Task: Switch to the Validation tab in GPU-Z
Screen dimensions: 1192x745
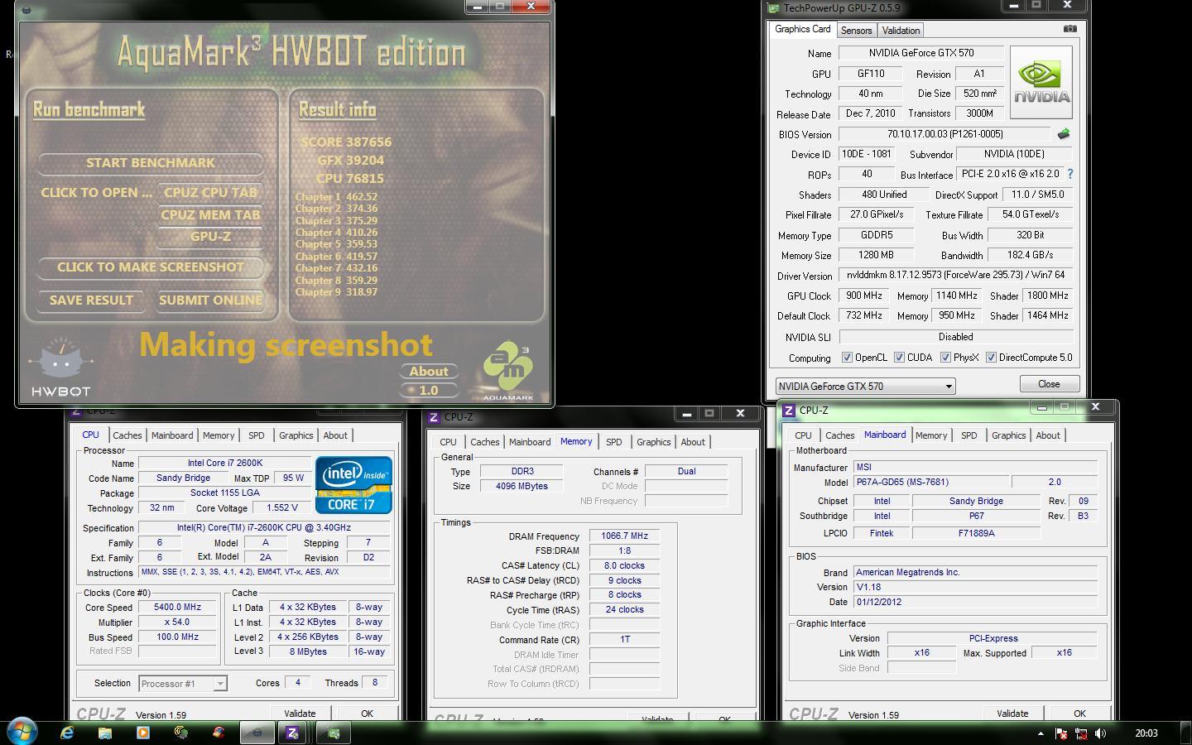Action: coord(901,31)
